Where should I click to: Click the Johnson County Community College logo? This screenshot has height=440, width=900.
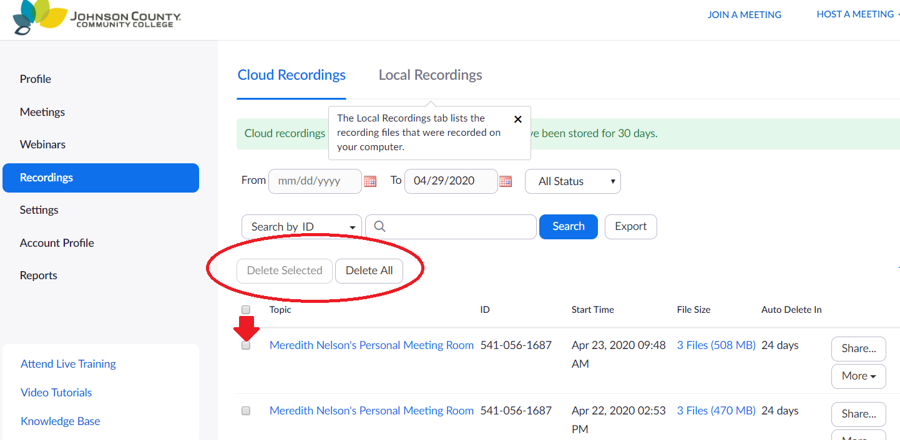[94, 19]
